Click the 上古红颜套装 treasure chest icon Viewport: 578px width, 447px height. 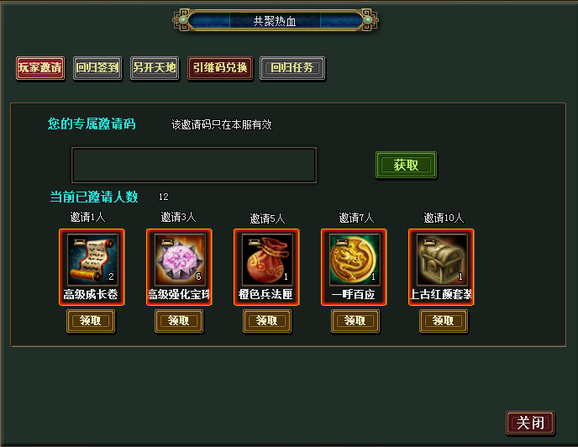point(441,260)
